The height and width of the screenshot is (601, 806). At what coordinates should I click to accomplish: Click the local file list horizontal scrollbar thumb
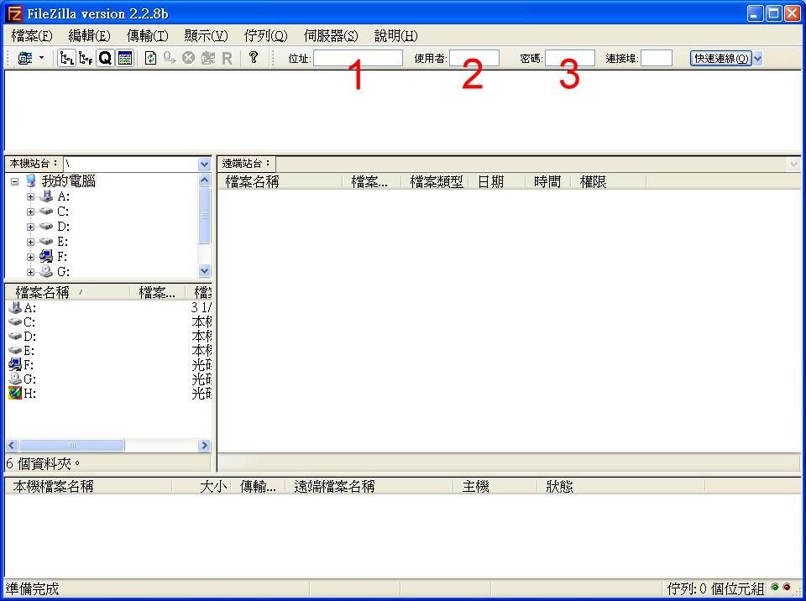(x=71, y=445)
